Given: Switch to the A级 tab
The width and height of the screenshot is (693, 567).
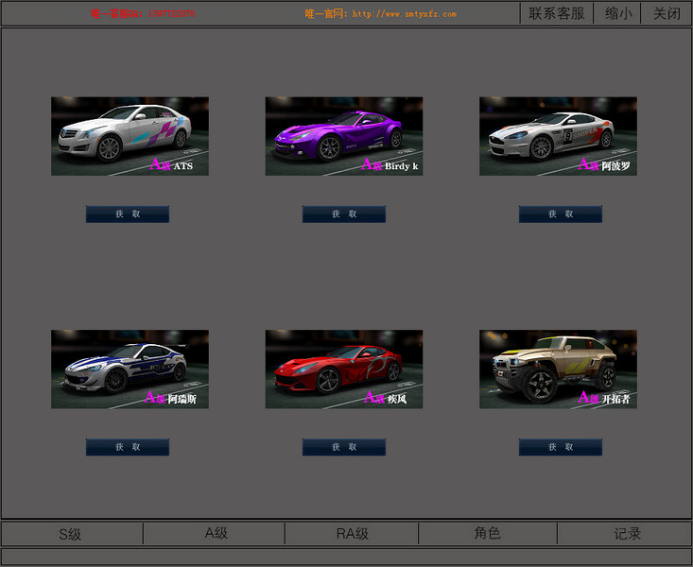Looking at the screenshot, I should click(x=216, y=533).
